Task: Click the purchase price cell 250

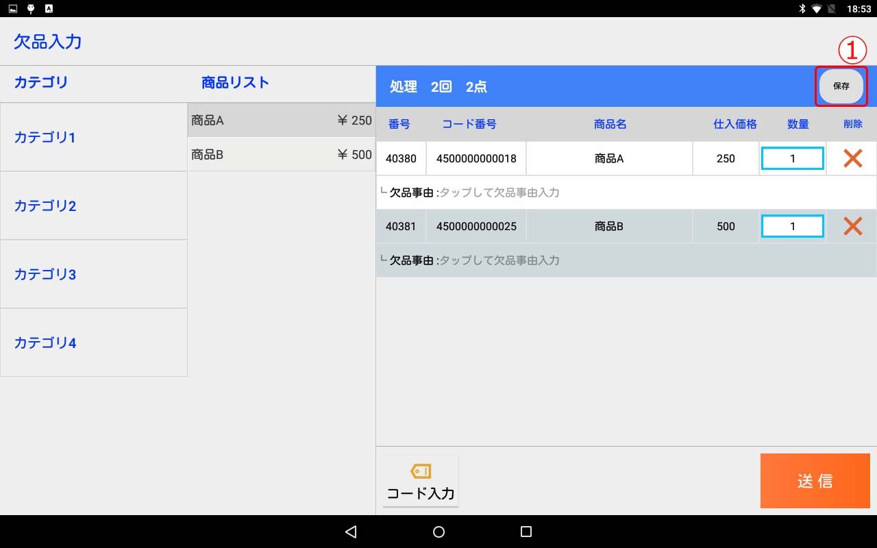Action: [x=726, y=158]
